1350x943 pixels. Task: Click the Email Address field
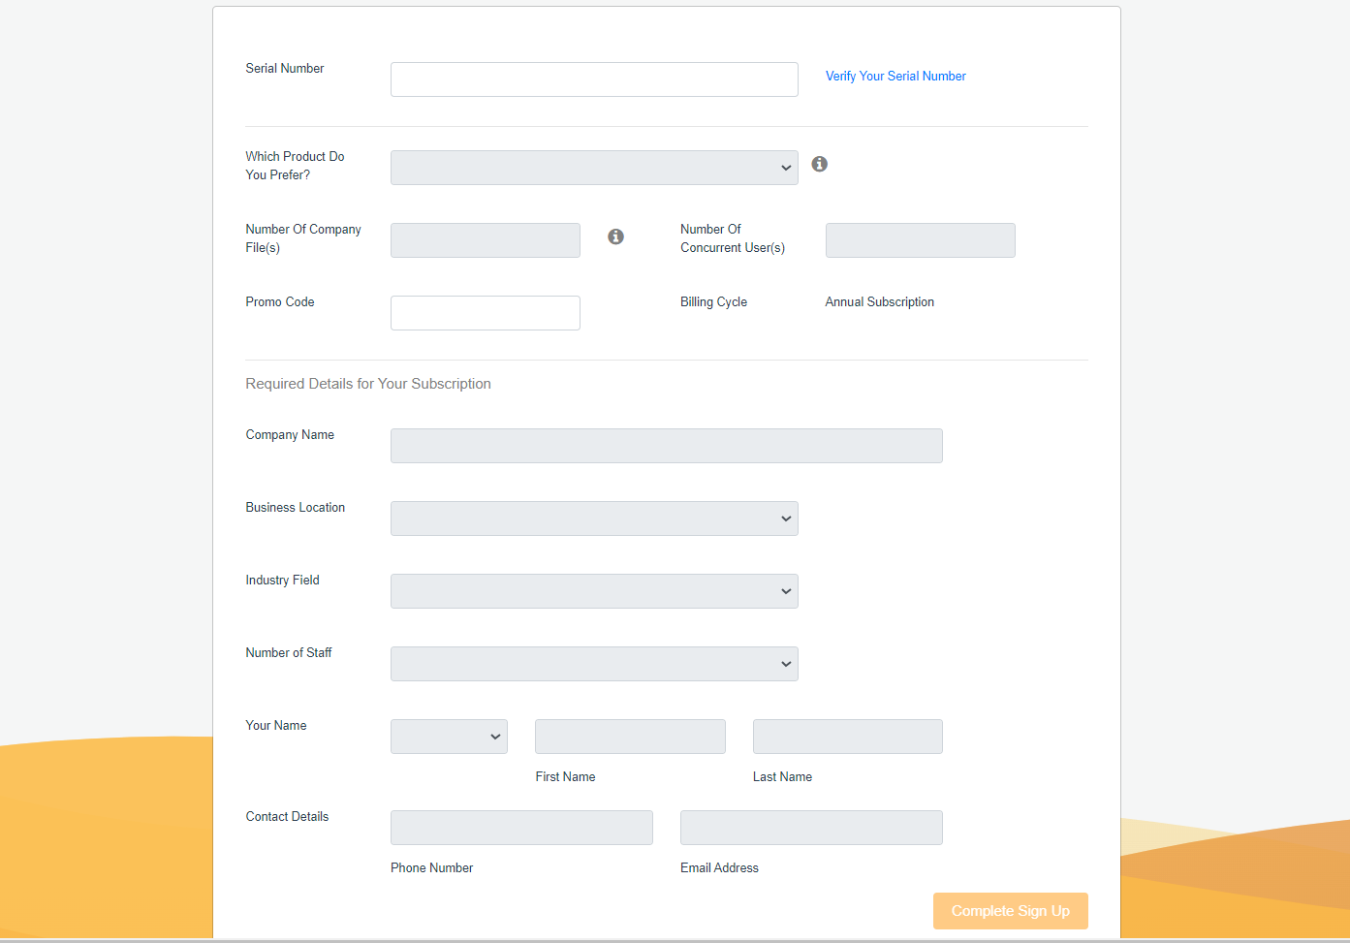tap(811, 828)
